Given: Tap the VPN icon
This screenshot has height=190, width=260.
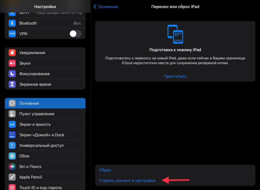Looking at the screenshot, I should point(12,34).
